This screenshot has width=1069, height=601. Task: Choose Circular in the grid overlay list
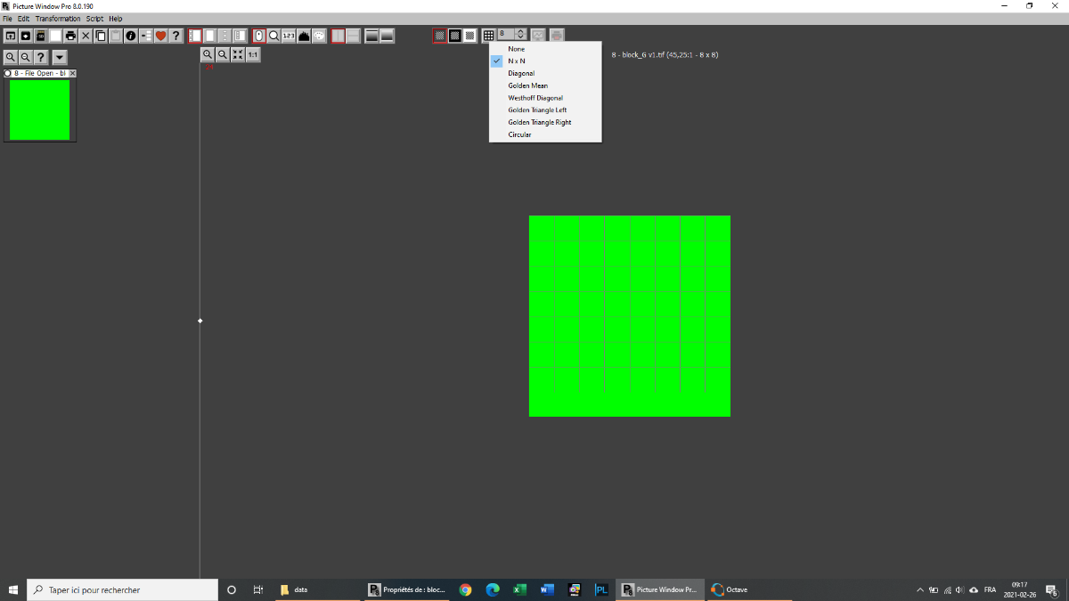[519, 134]
